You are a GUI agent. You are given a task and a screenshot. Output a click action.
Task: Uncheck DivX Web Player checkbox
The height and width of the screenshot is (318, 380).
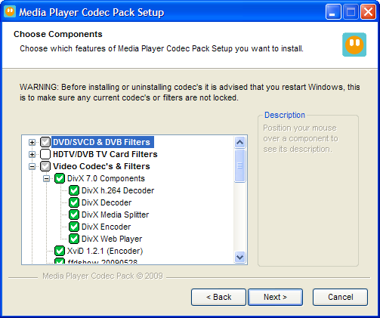74,239
